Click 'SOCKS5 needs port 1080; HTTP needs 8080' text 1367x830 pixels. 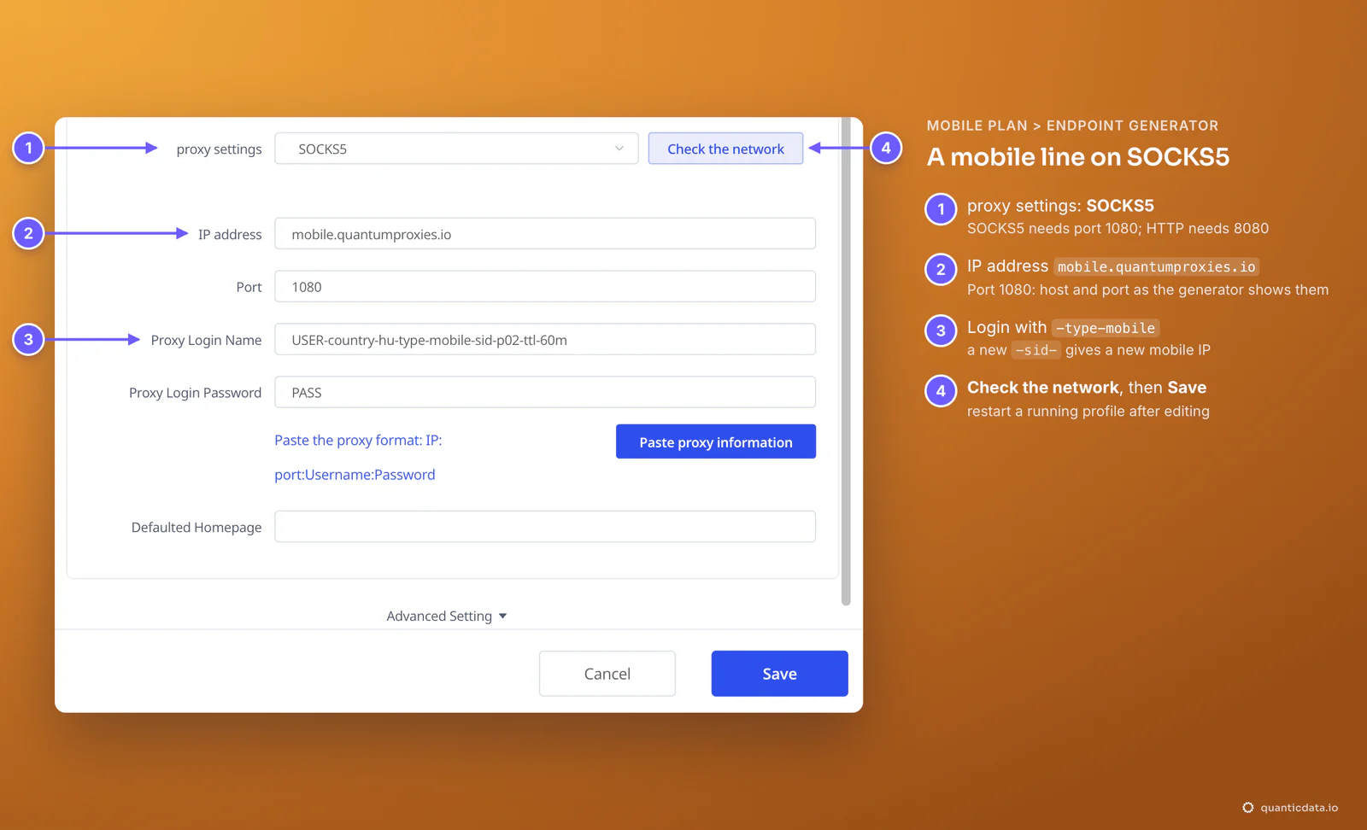[1118, 229]
